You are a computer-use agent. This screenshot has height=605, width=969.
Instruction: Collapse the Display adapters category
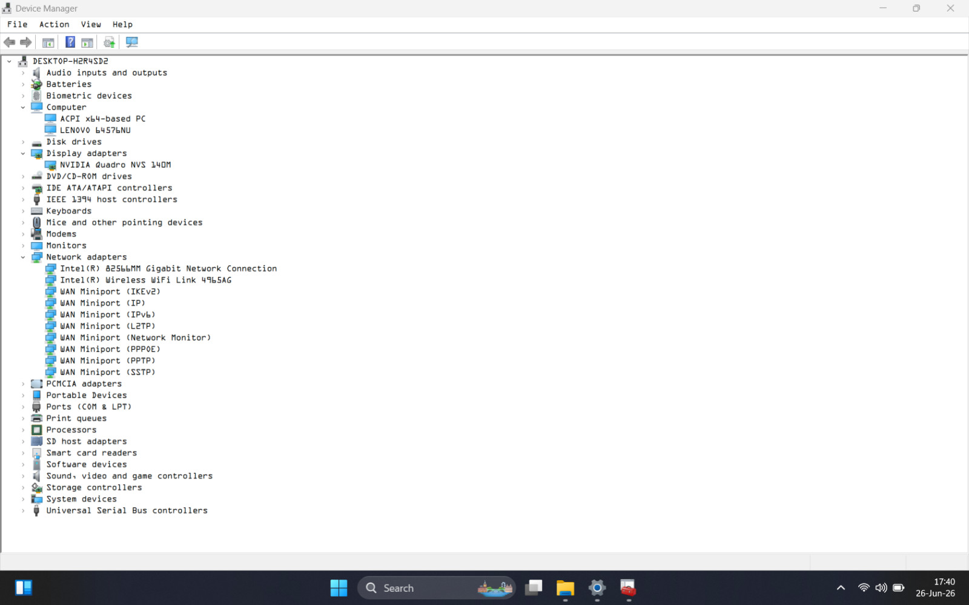[x=23, y=154]
